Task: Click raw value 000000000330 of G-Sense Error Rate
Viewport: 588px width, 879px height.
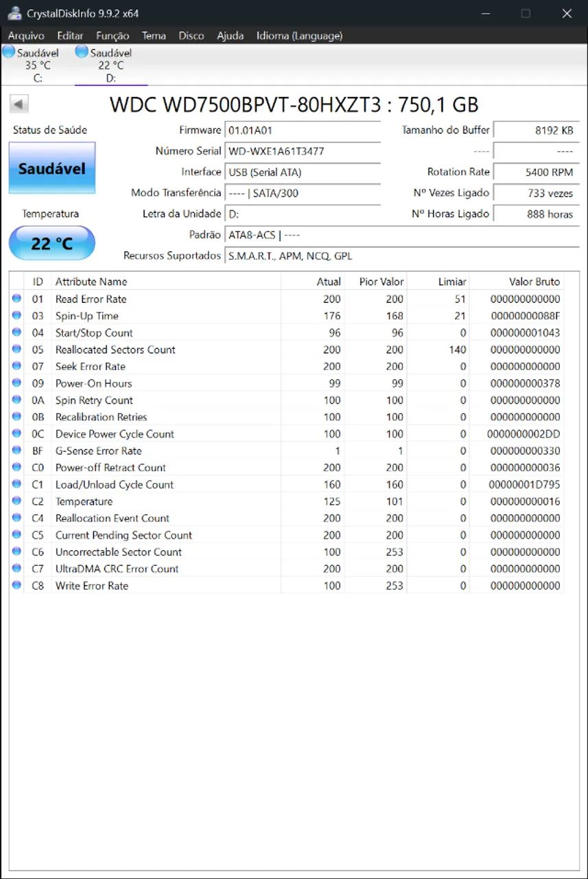Action: (526, 450)
